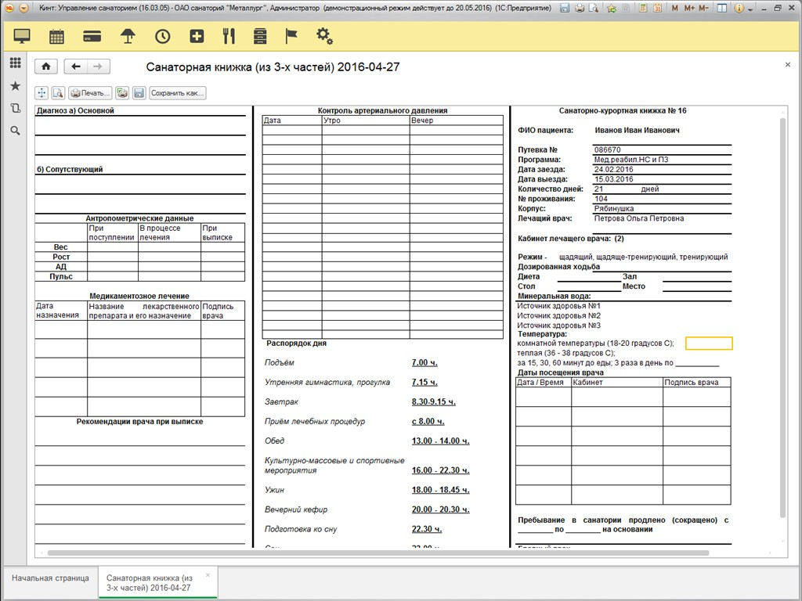Close the Санаторная книжка bottom tab

click(x=208, y=575)
